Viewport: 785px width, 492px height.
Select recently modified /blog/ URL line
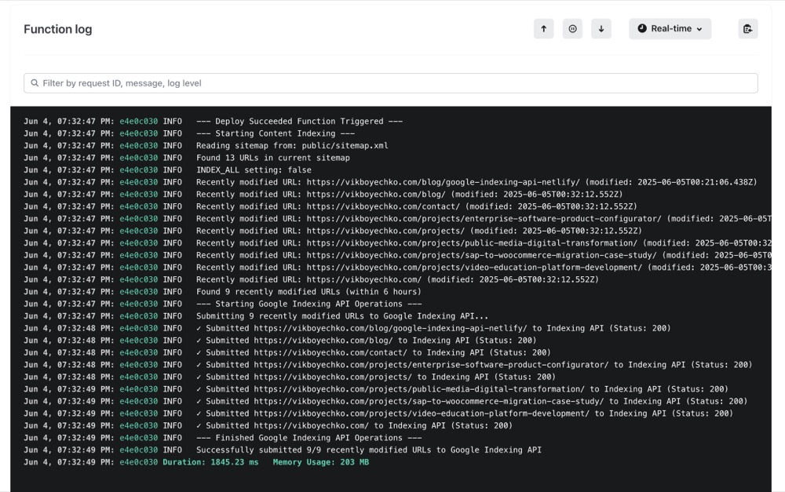323,194
